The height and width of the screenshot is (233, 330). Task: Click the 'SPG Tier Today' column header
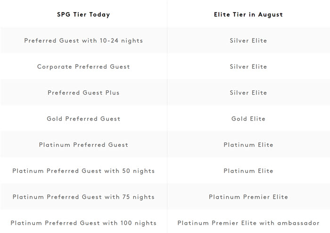(83, 15)
